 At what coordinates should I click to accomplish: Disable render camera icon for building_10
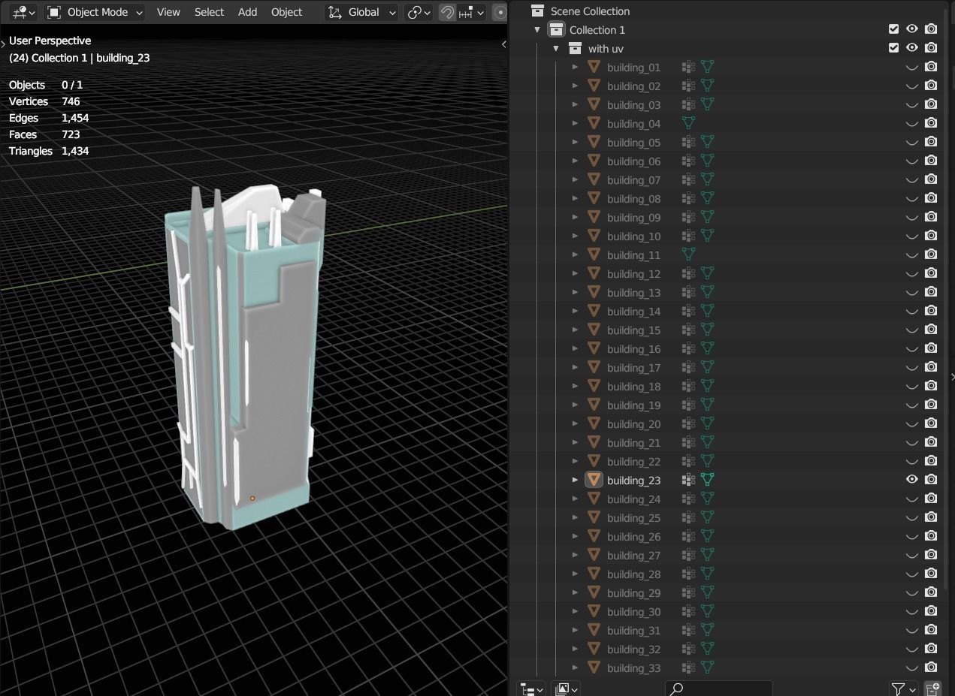(x=931, y=236)
